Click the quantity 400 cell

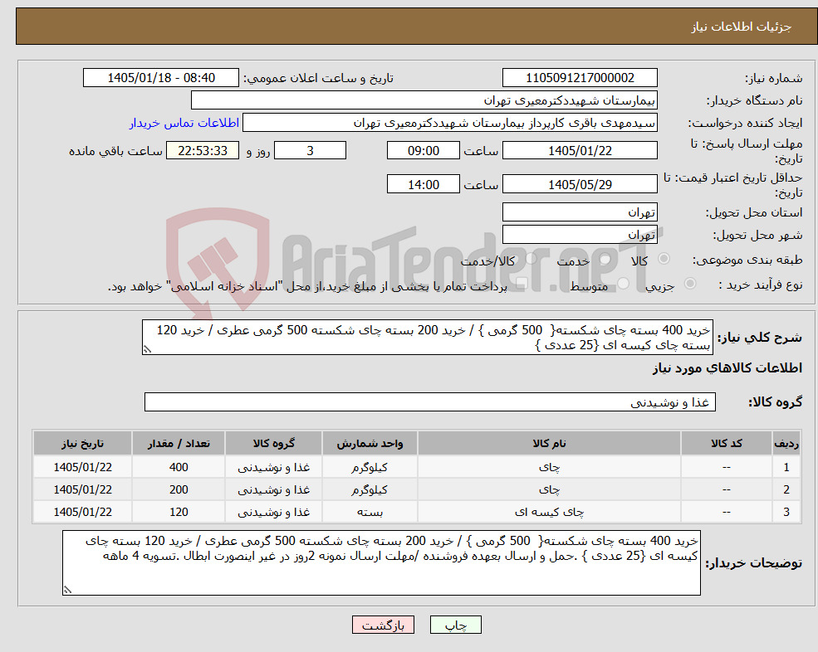click(179, 468)
